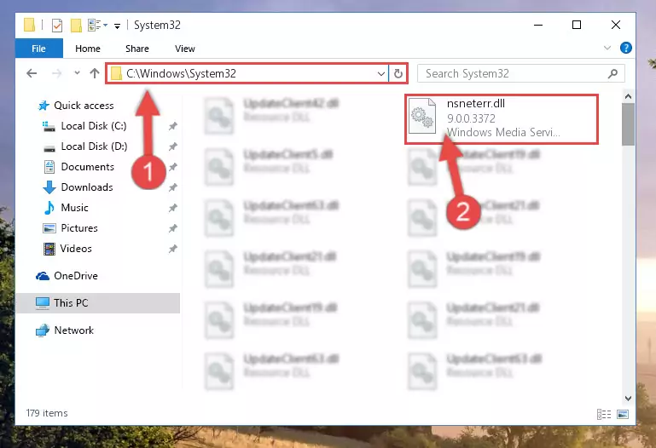Click the Forward navigation arrow
656x448 pixels.
point(56,73)
